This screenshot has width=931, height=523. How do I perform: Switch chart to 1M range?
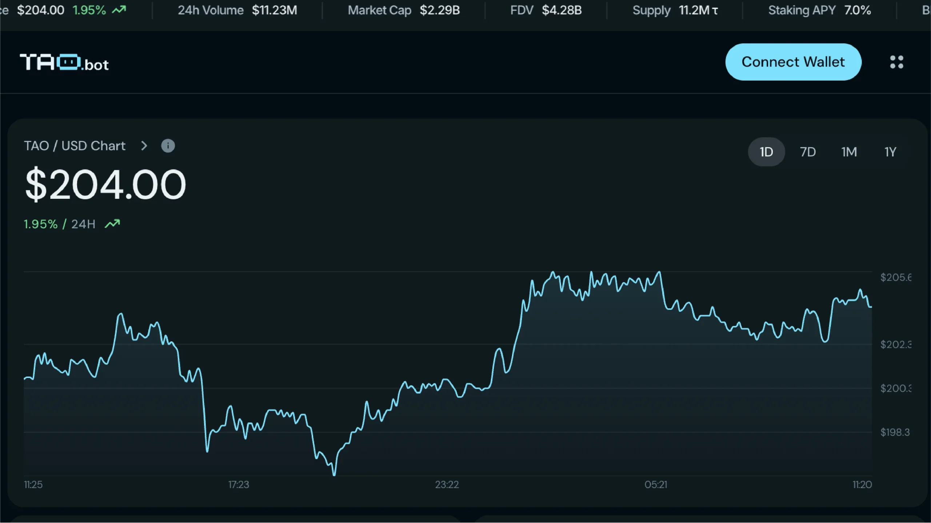(849, 152)
